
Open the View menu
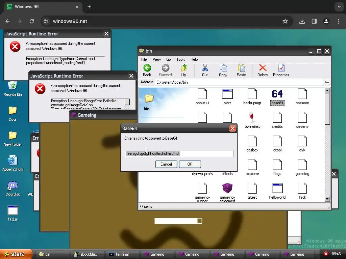pos(156,59)
